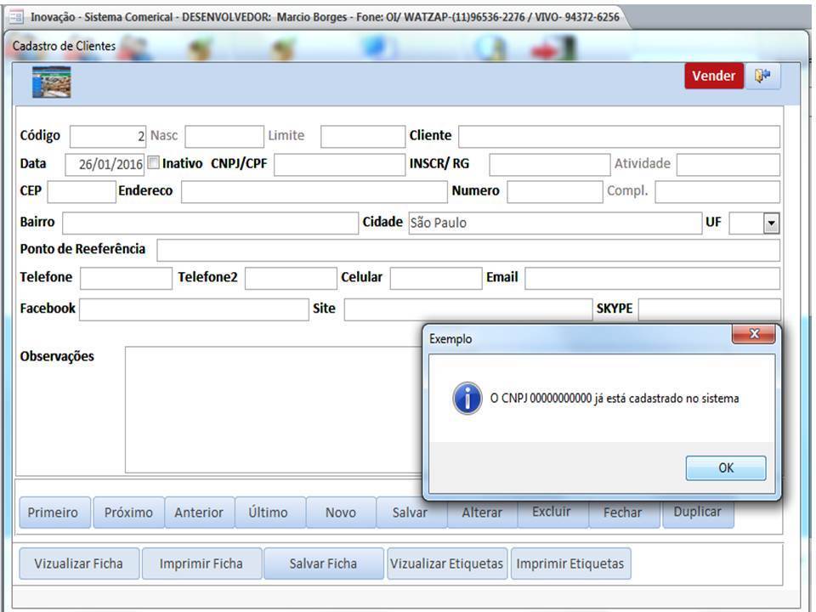Close the Exemplo dialog with the red X
Screen dimensions: 816x612
[x=754, y=334]
